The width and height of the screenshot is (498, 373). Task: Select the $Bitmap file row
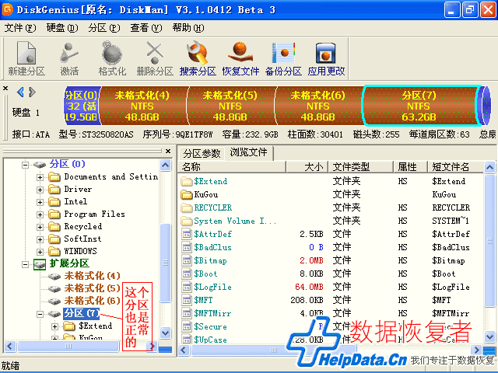[331, 261]
